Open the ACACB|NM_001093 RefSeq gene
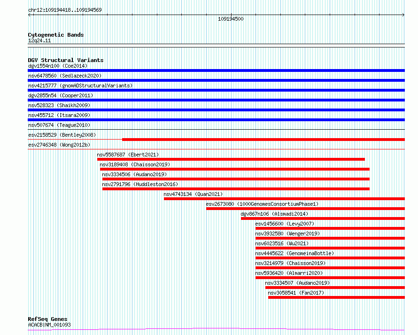This screenshot has width=418, height=335. tap(49, 325)
